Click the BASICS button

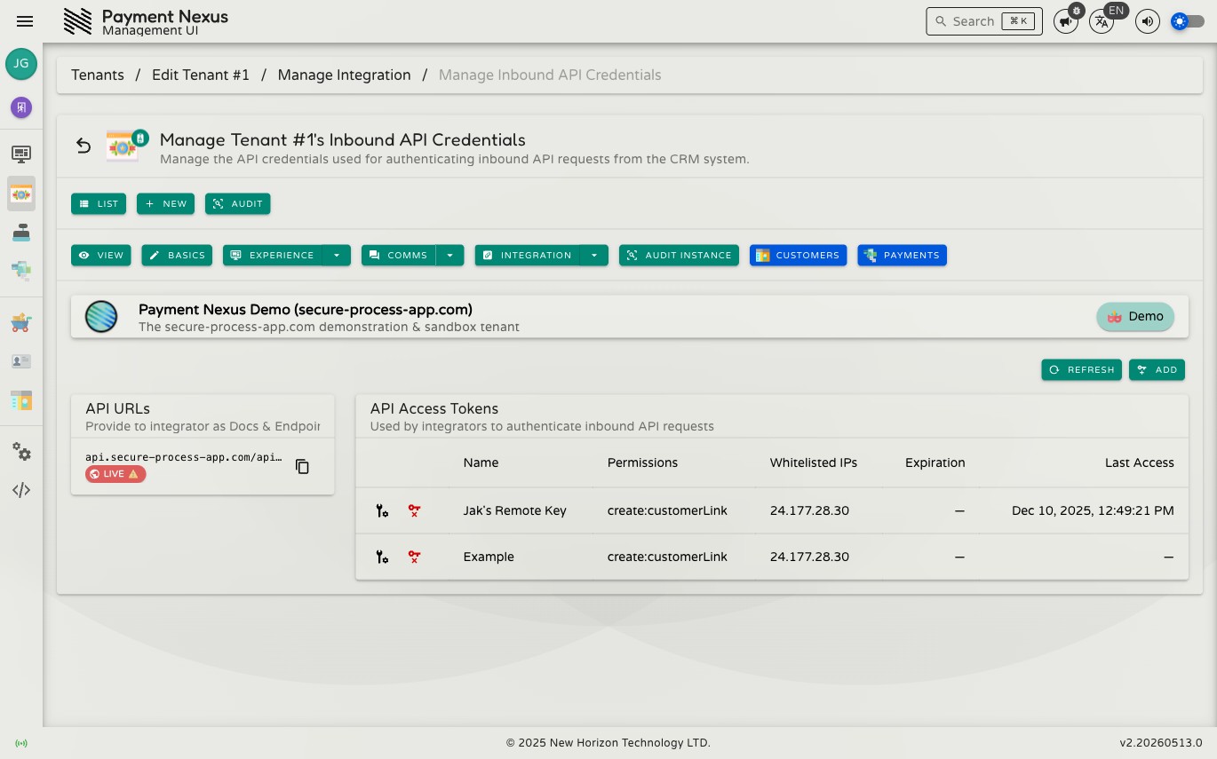pos(177,255)
